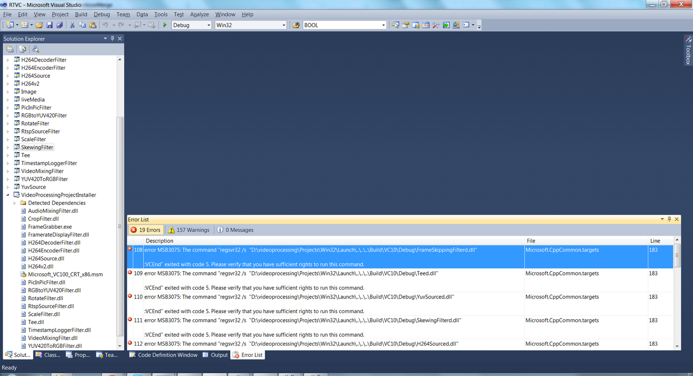The image size is (693, 376).
Task: Select error 109 about Teed.dll
Action: click(x=400, y=280)
